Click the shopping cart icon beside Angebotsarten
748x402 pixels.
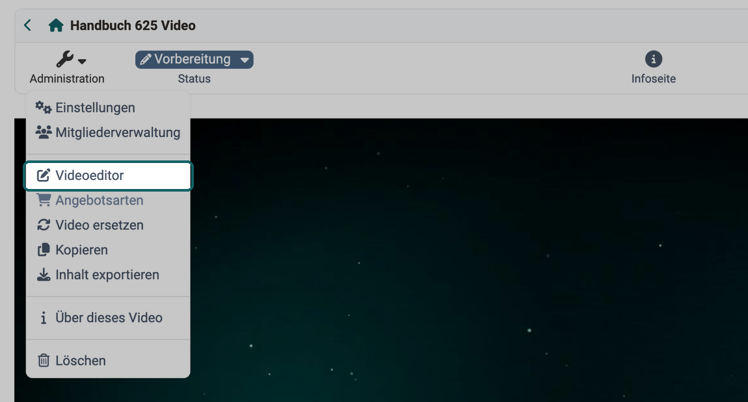click(44, 200)
